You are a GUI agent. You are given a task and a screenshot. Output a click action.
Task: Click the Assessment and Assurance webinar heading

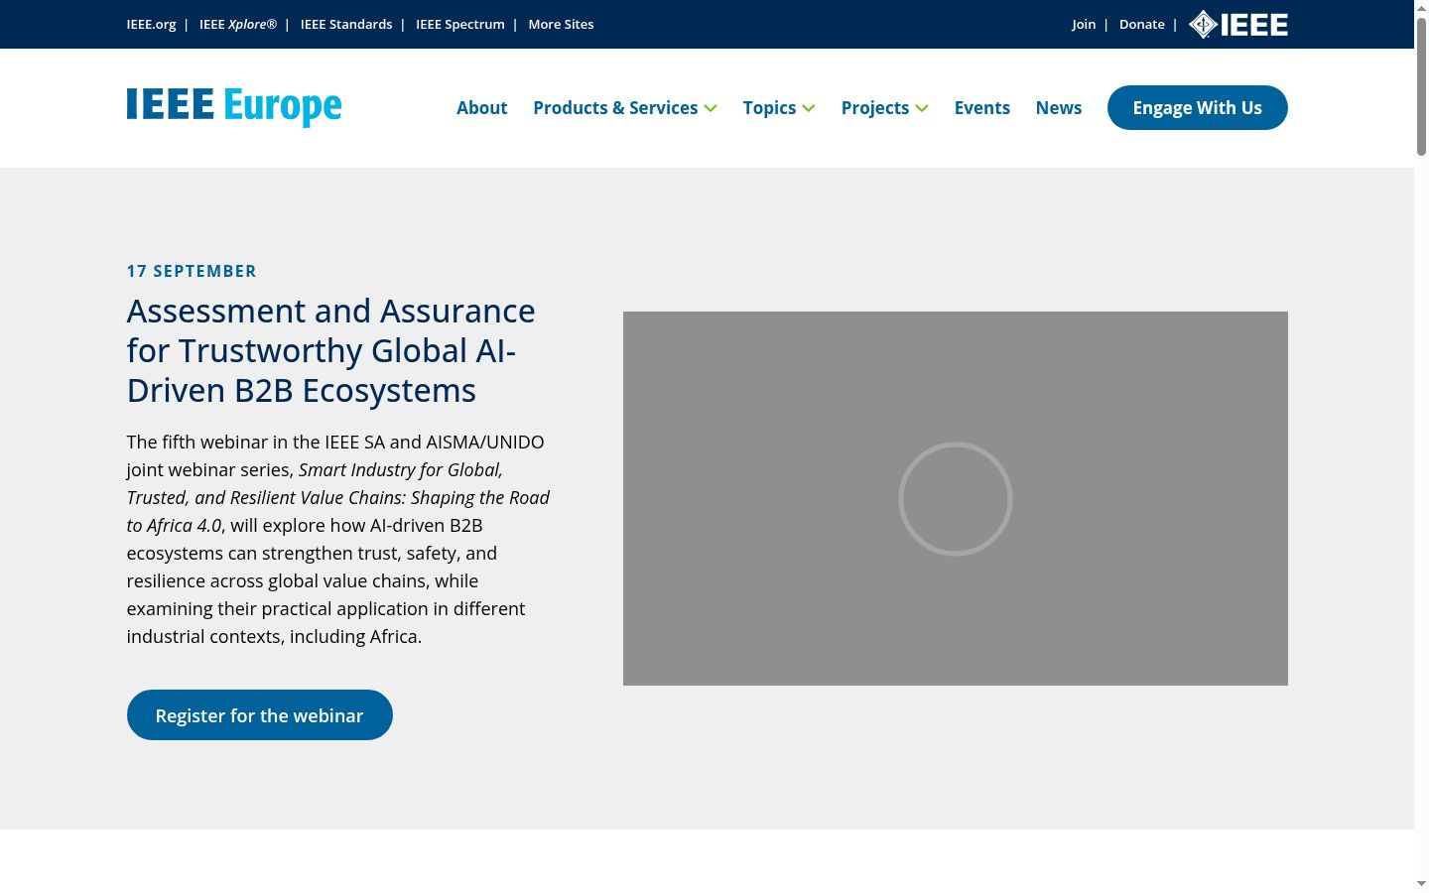click(x=331, y=350)
